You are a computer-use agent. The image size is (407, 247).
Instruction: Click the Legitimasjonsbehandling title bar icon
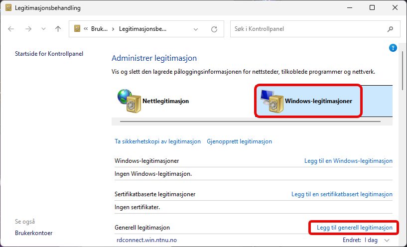pos(8,8)
